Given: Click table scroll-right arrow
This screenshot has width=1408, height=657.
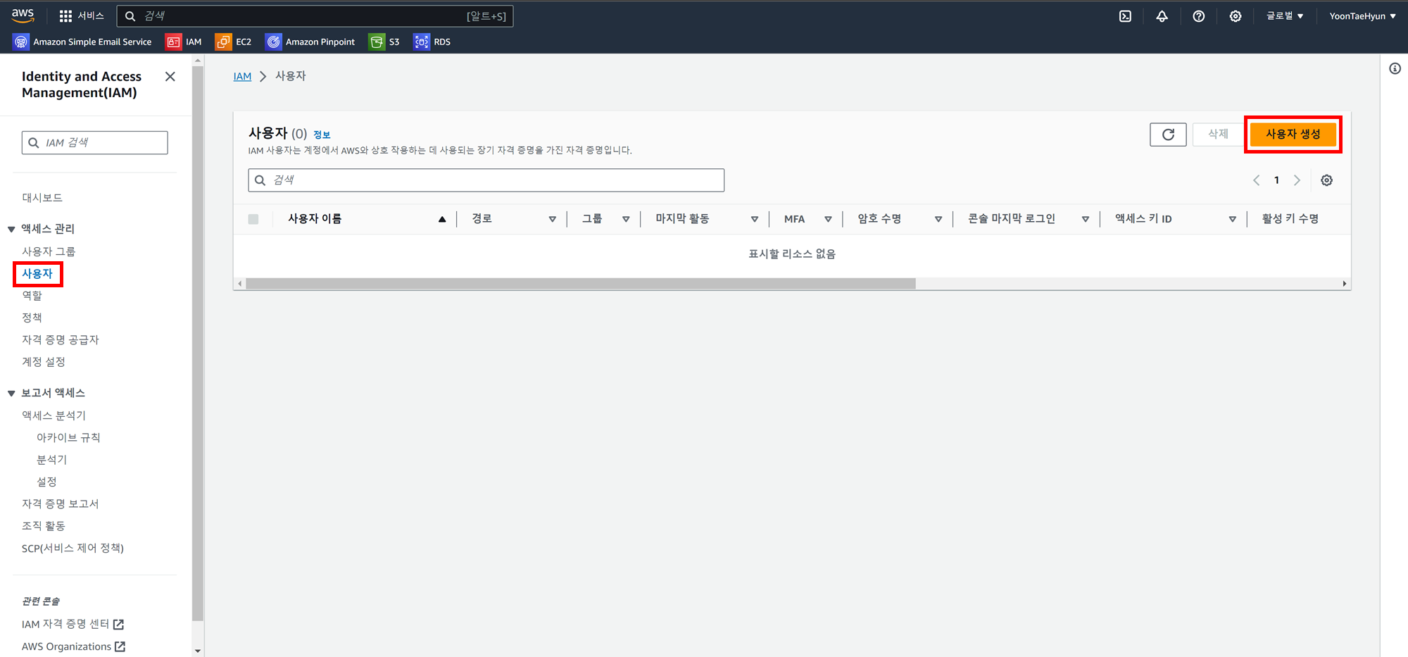Looking at the screenshot, I should click(1345, 284).
